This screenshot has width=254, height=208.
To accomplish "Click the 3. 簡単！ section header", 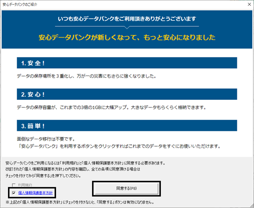I will coord(127,126).
